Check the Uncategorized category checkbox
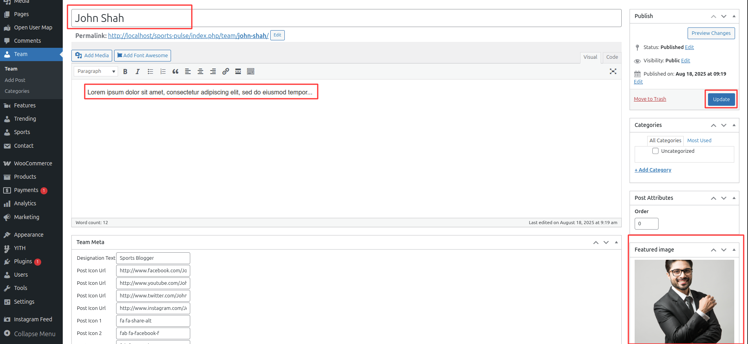The height and width of the screenshot is (344, 748). tap(655, 151)
